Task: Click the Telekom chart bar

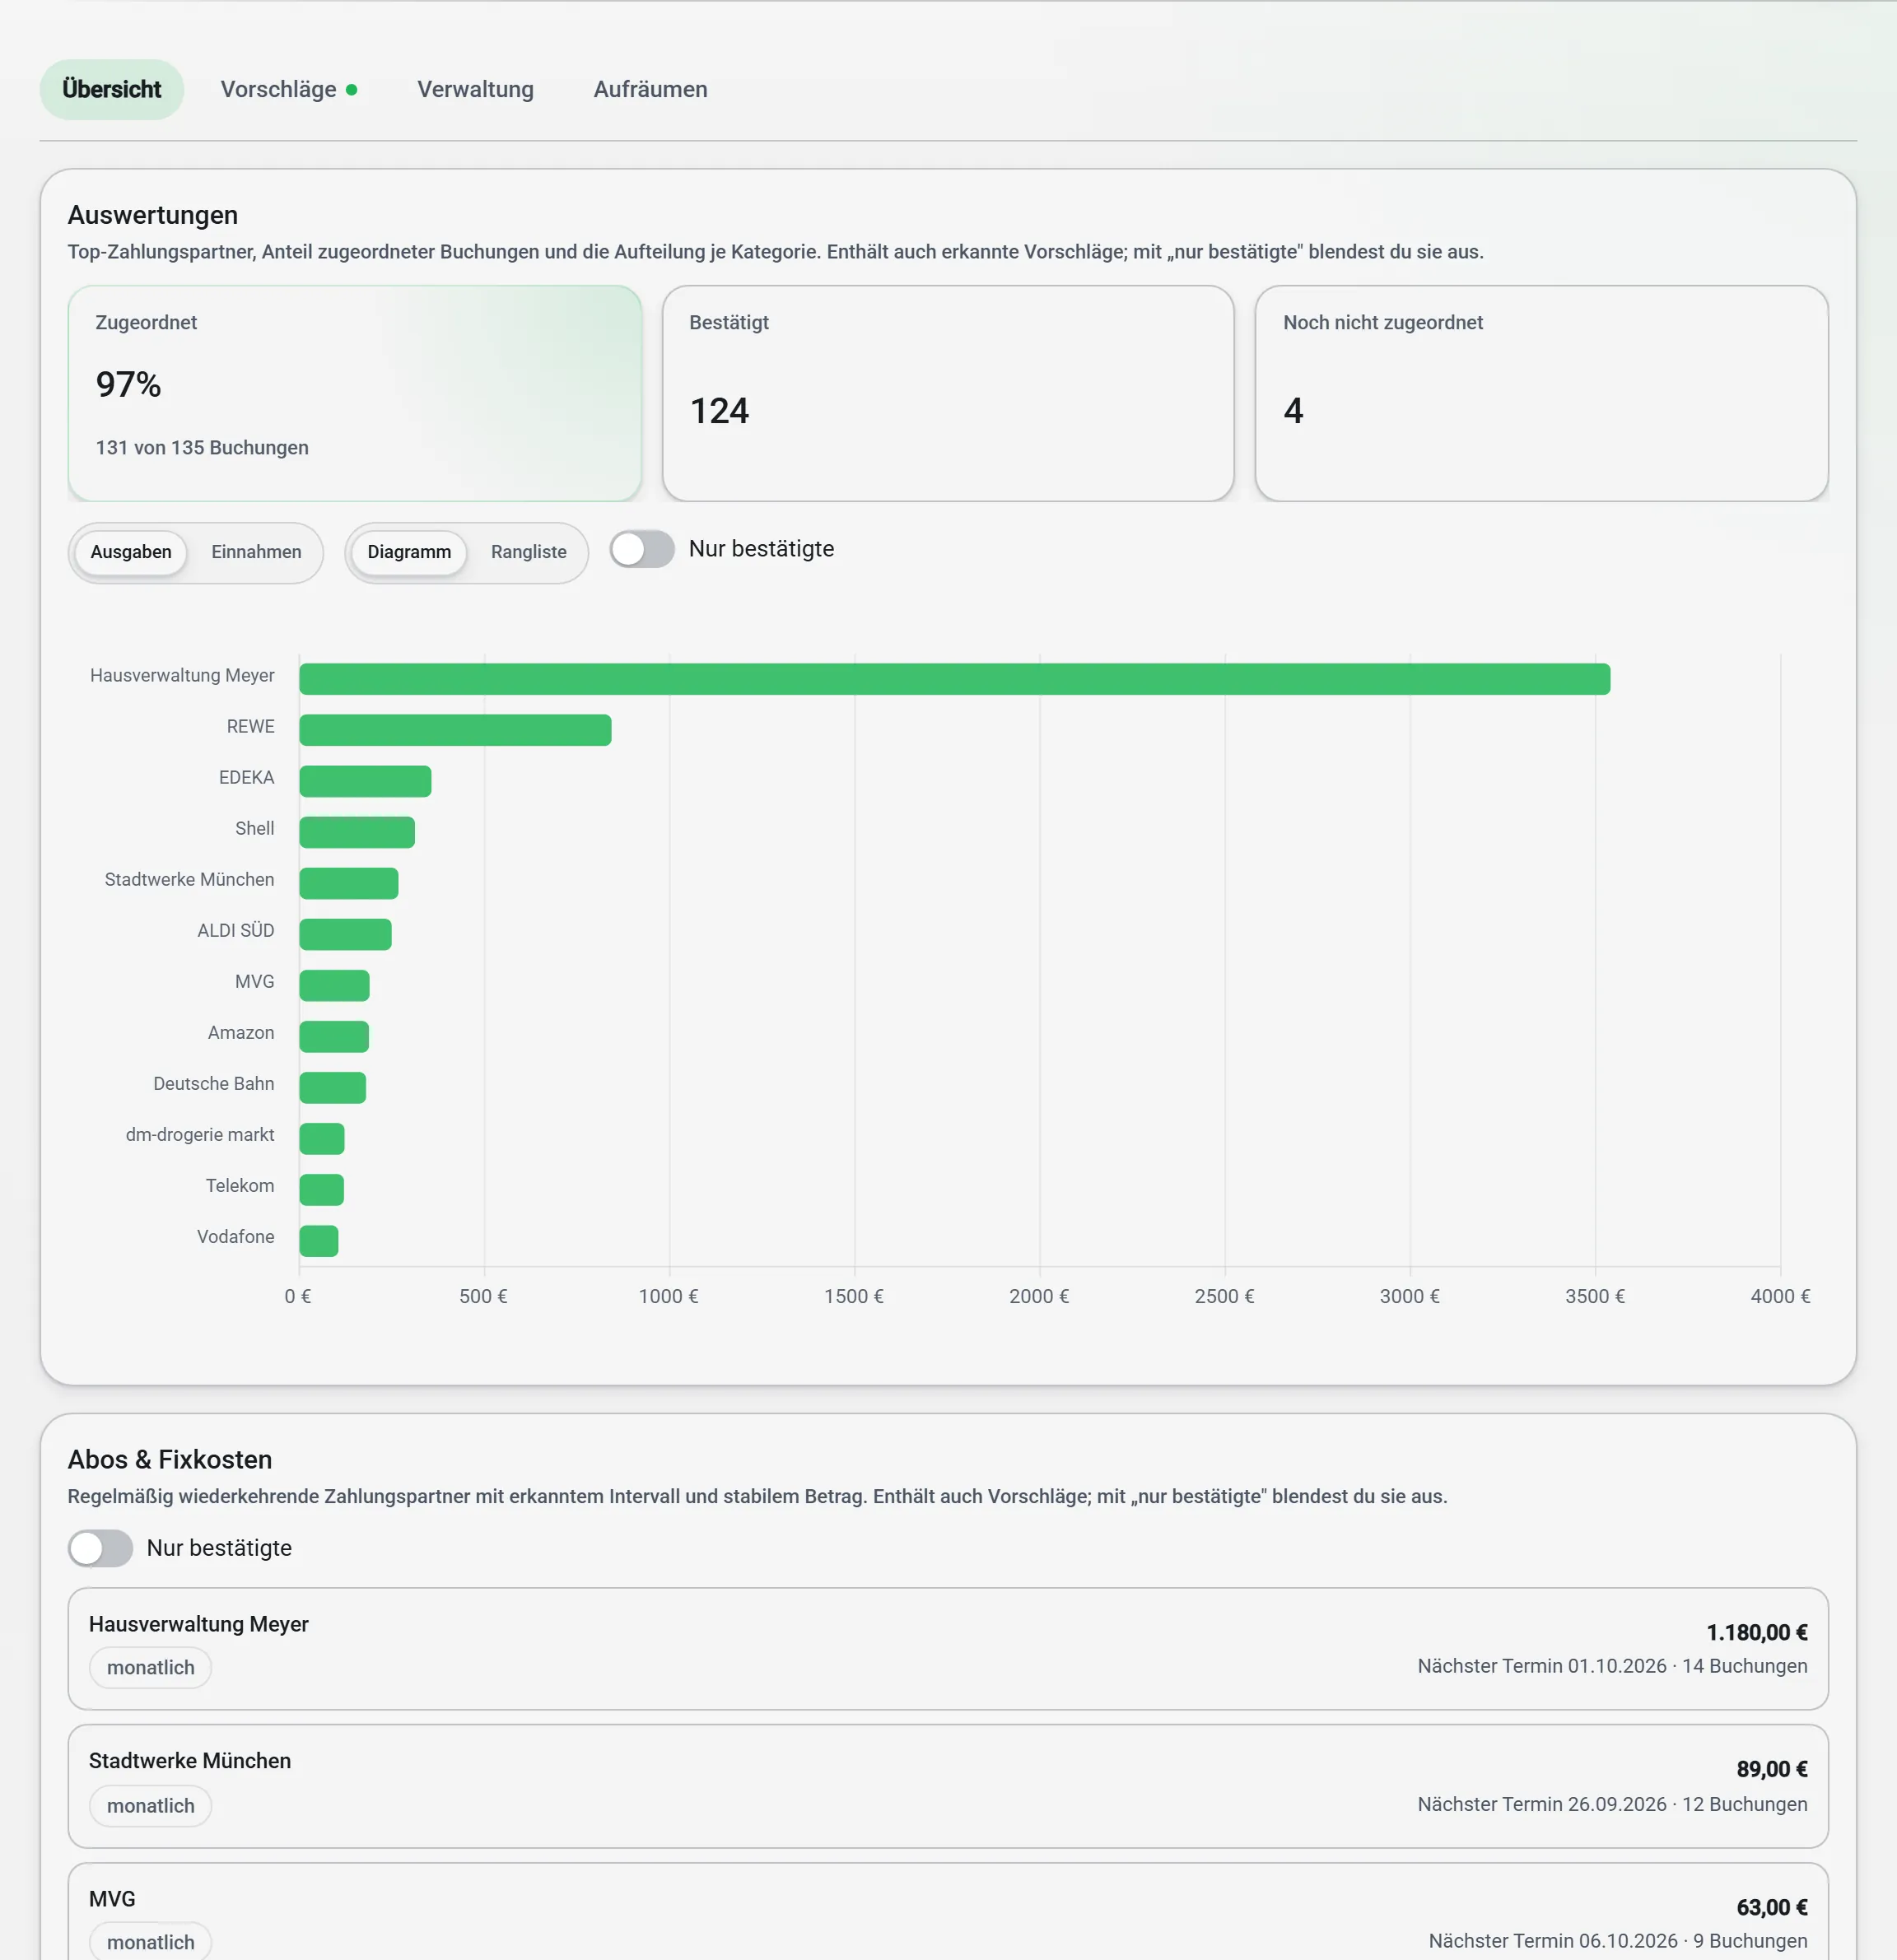Action: (x=321, y=1189)
